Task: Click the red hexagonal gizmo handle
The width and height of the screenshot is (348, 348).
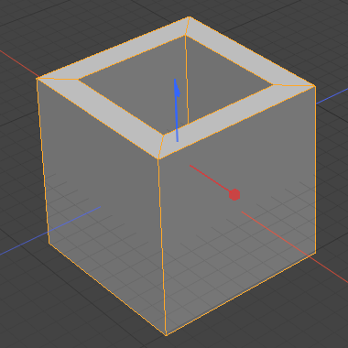Action: click(234, 195)
